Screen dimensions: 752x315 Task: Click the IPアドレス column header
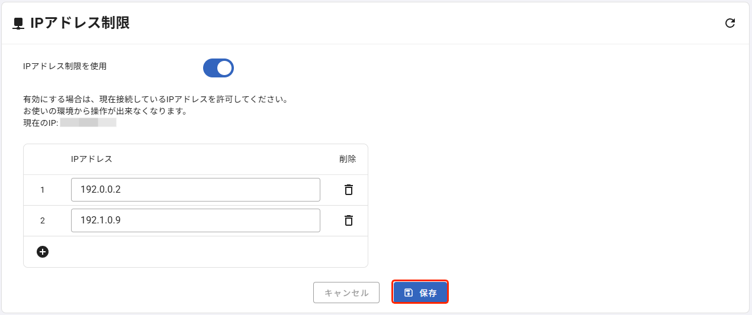91,159
